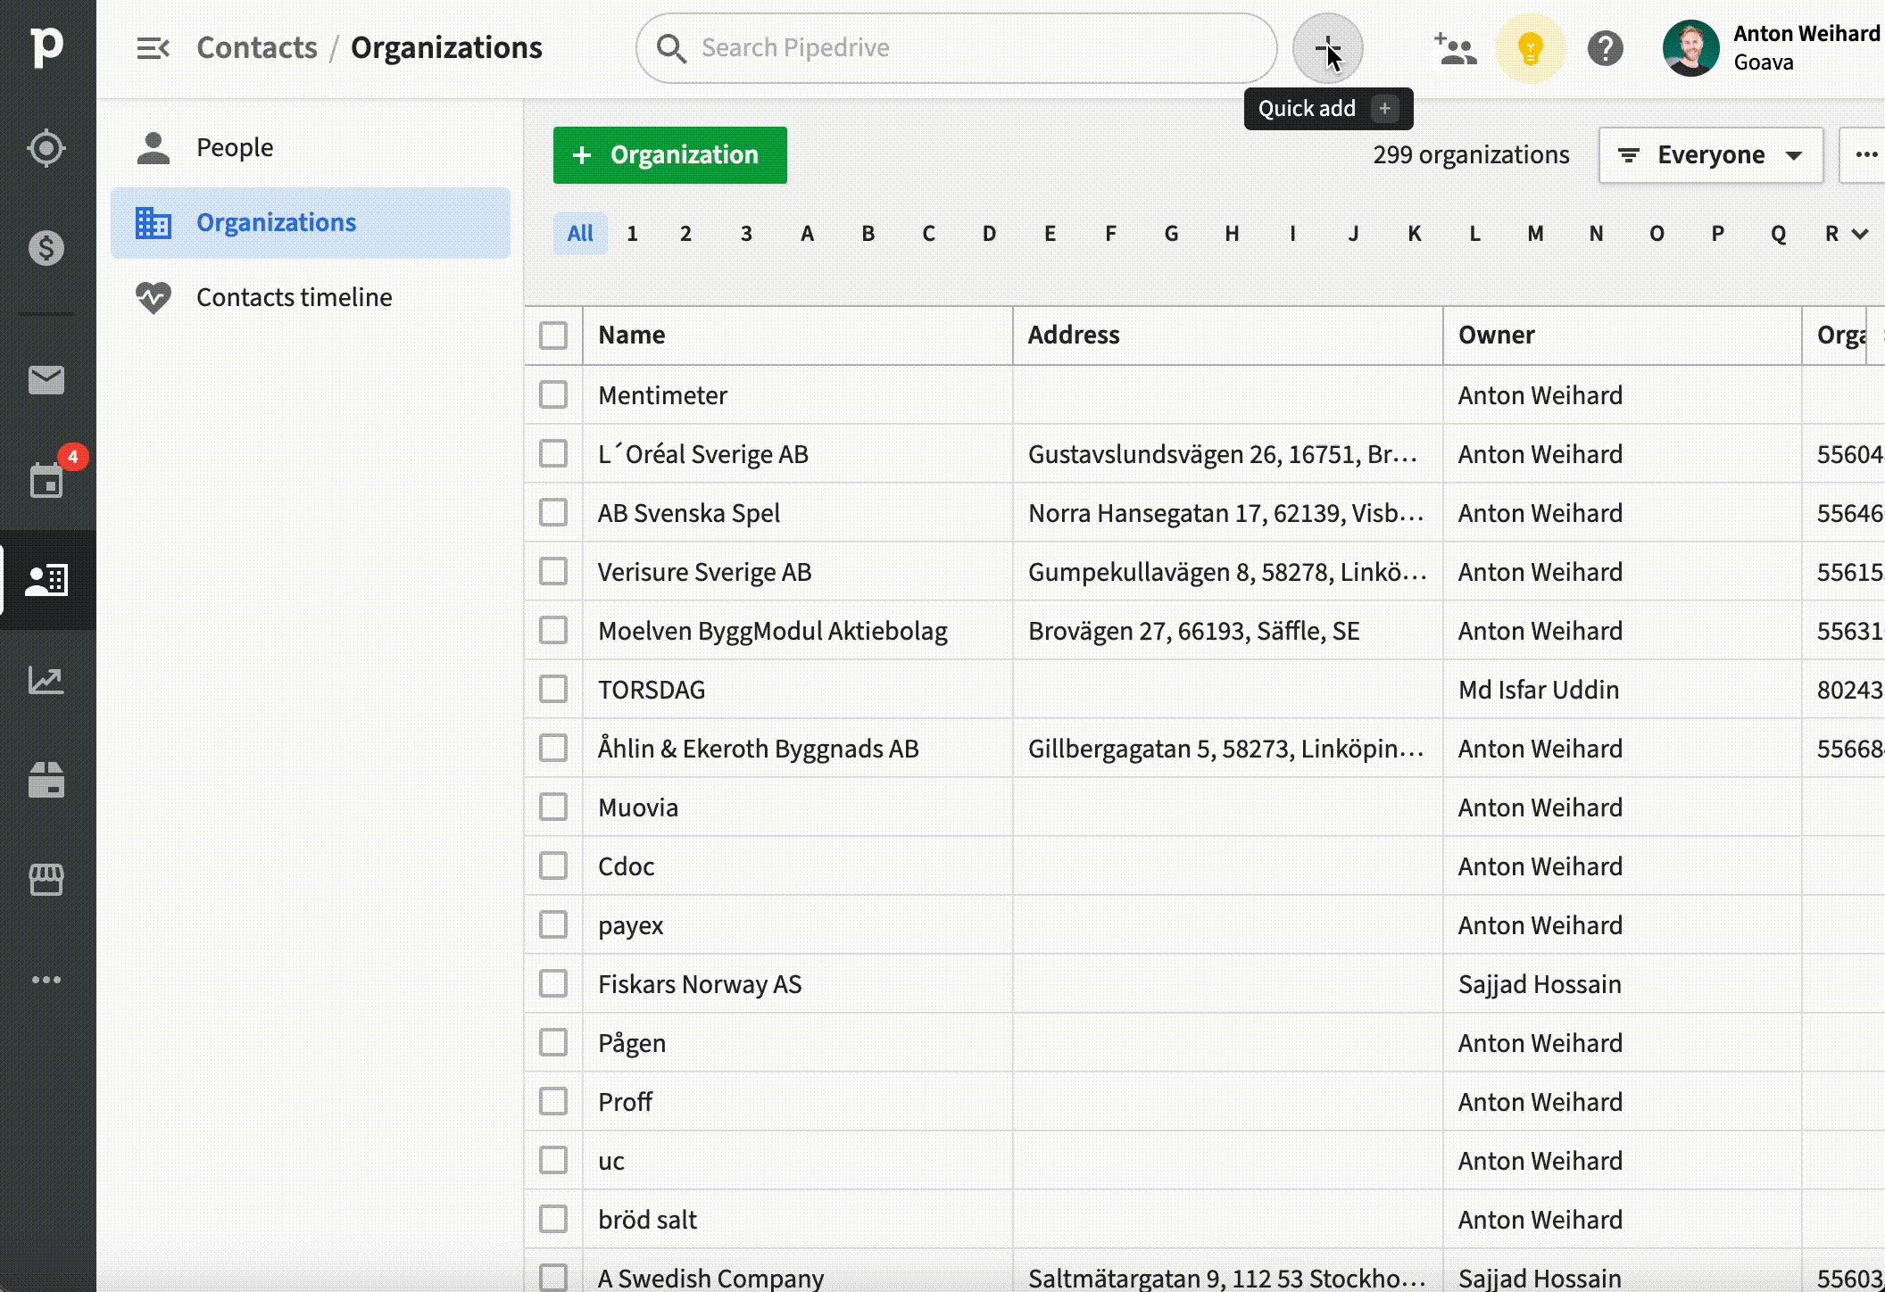The width and height of the screenshot is (1885, 1292).
Task: Open Insights chart icon in sidebar
Action: pos(46,680)
